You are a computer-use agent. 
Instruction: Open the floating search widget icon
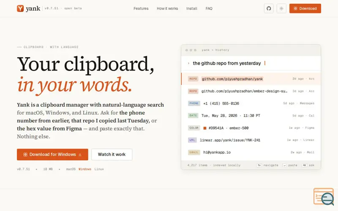[324, 196]
